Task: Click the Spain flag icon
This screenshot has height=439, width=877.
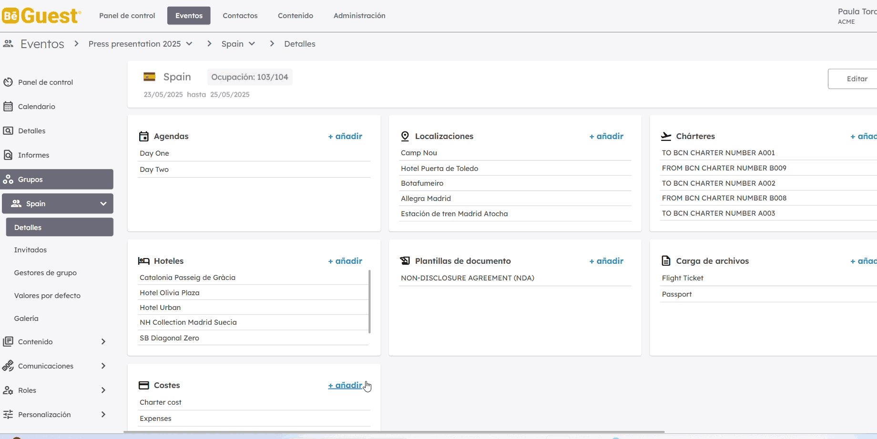Action: tap(150, 77)
